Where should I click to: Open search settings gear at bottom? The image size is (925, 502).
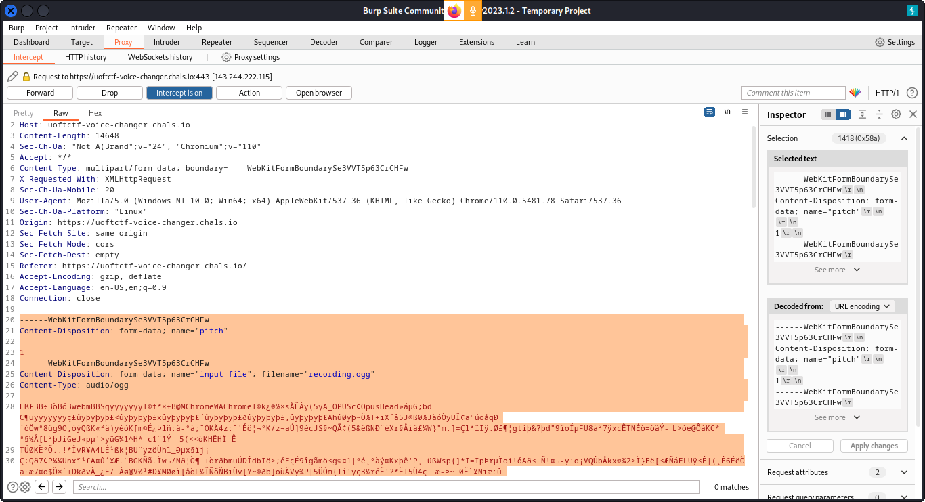pos(25,486)
